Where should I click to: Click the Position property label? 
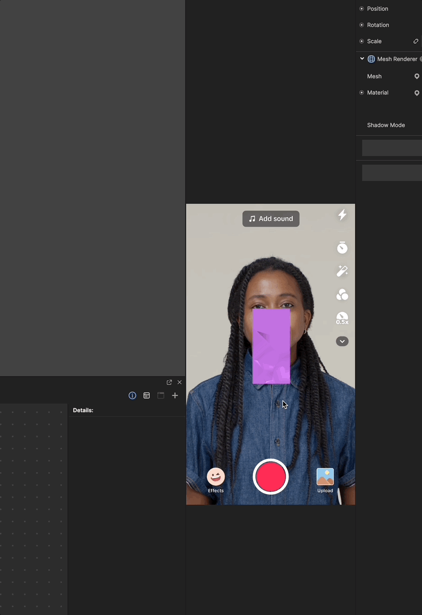[378, 9]
